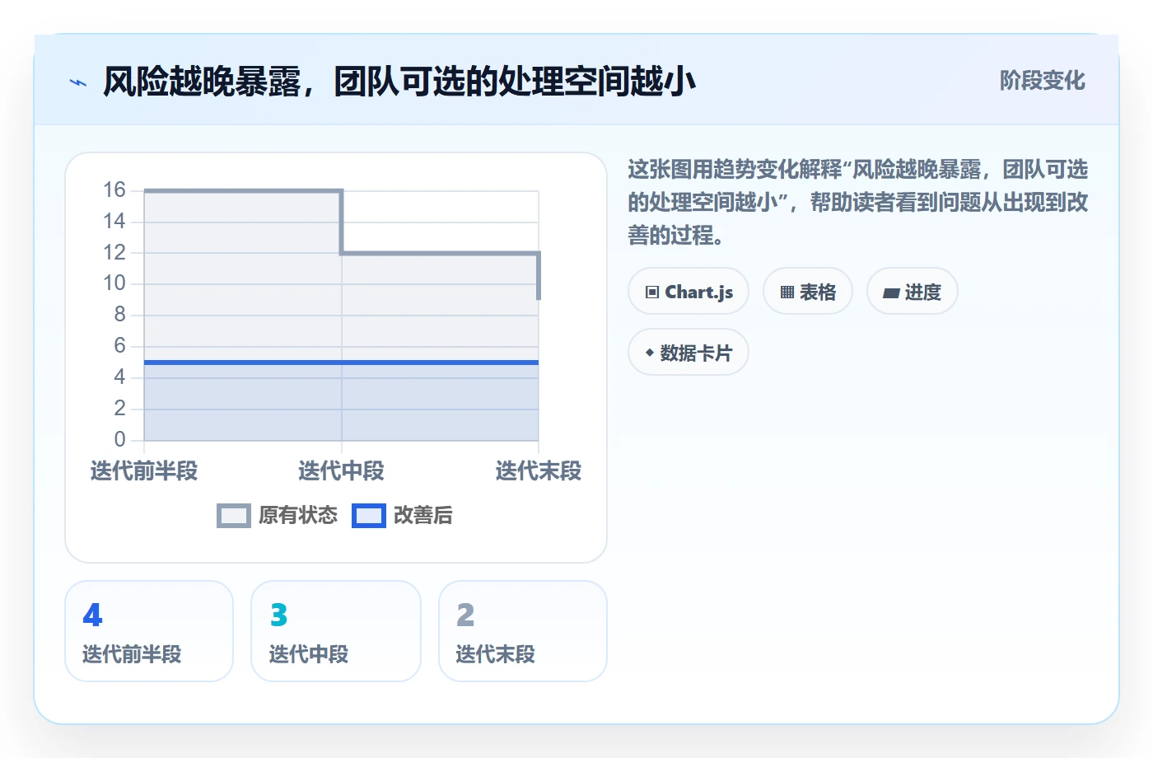Click the gray 原有状态 legend color box
Viewport: 1153px width, 758px height.
point(234,516)
